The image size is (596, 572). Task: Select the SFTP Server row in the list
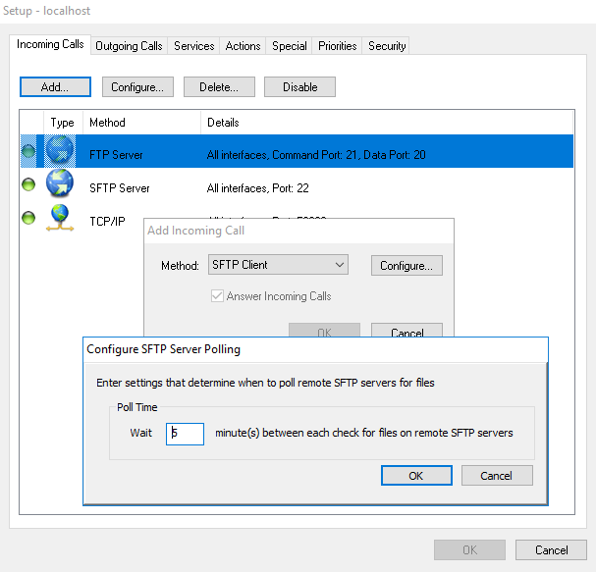[x=295, y=186]
